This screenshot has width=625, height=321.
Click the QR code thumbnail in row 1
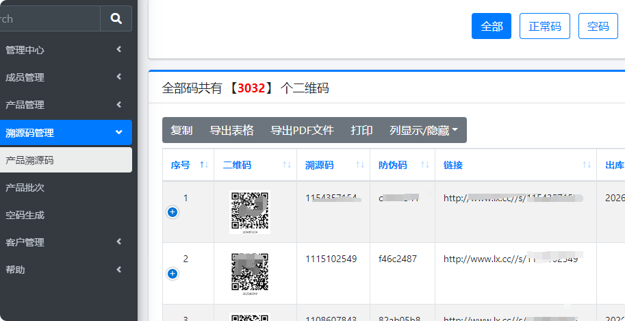pos(250,212)
